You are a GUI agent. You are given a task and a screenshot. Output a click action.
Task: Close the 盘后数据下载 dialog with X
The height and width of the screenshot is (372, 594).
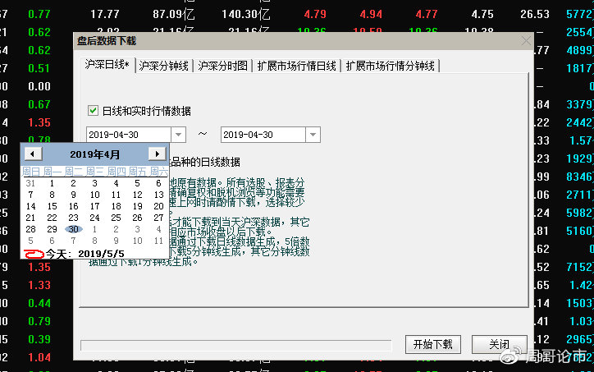coord(526,41)
